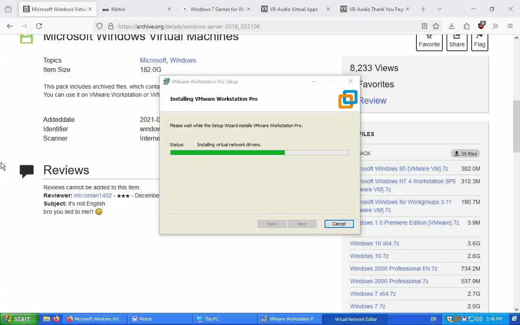520x325 pixels.
Task: Open Firefox downloads panel
Action: [x=451, y=26]
